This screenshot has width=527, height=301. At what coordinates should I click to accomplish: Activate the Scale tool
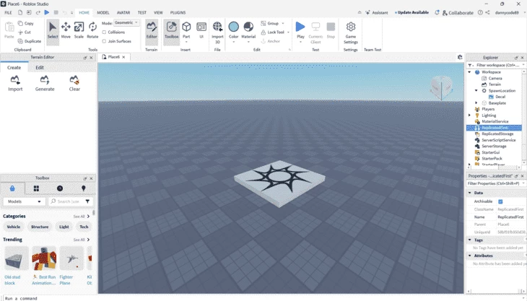click(x=79, y=30)
